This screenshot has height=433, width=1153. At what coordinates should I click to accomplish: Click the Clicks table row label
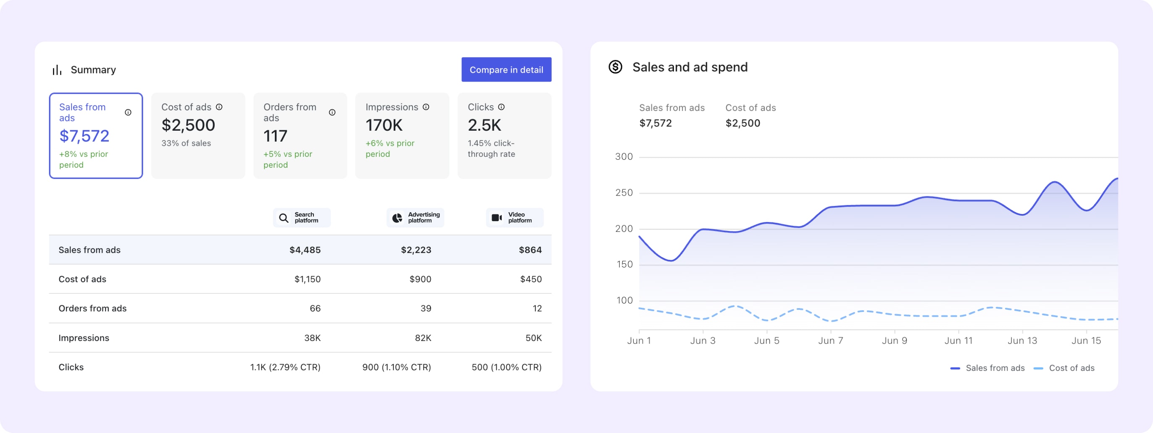[x=71, y=367]
